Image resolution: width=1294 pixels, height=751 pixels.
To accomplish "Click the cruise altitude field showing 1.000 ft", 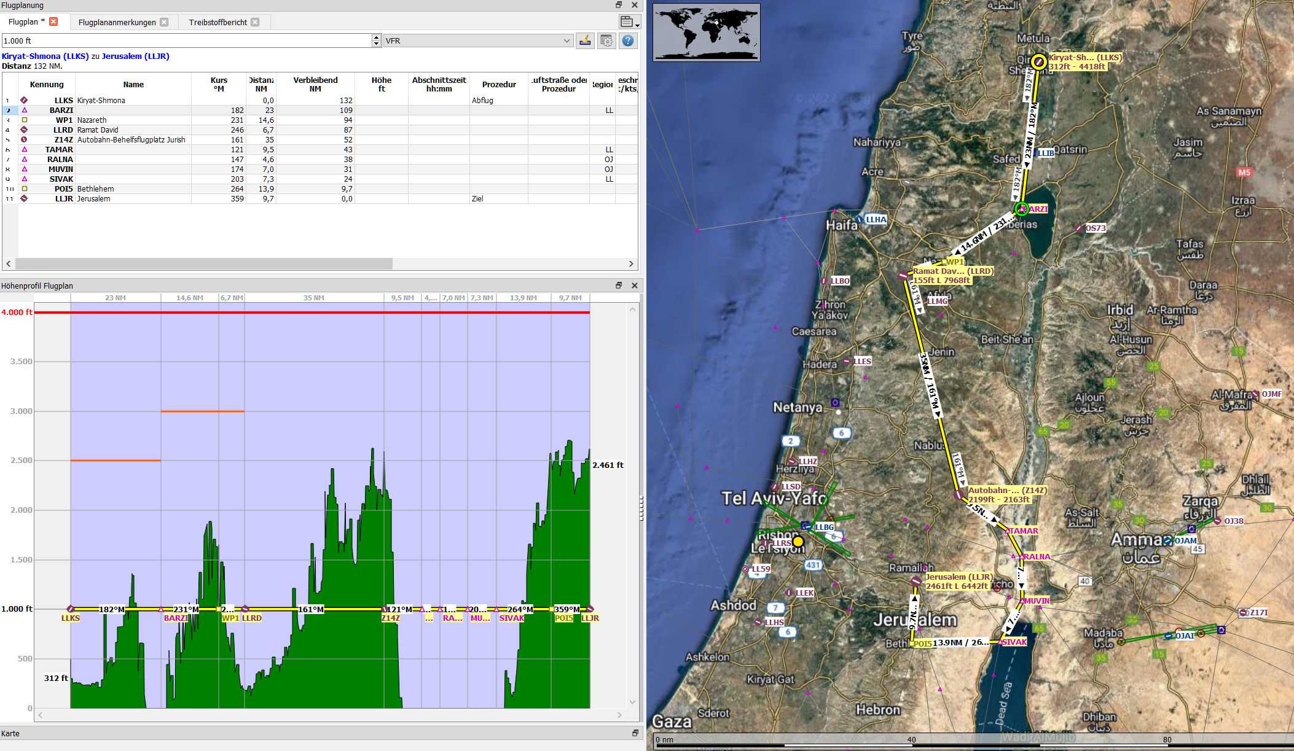I will 186,41.
